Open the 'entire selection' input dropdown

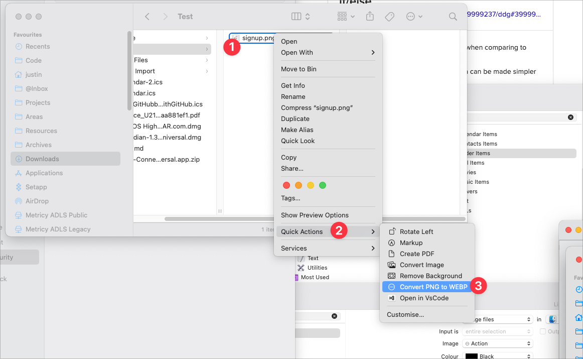[x=497, y=331]
